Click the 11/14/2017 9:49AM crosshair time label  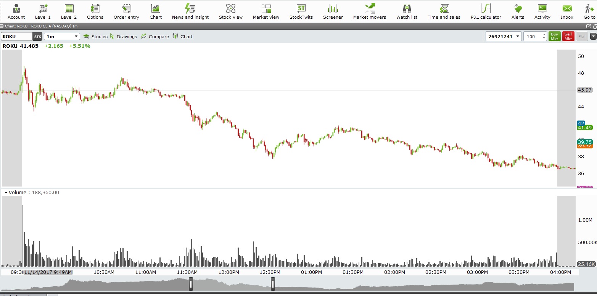click(48, 272)
